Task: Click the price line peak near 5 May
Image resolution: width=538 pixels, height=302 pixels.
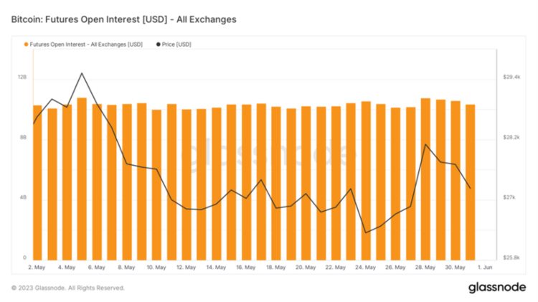Action: coord(82,73)
